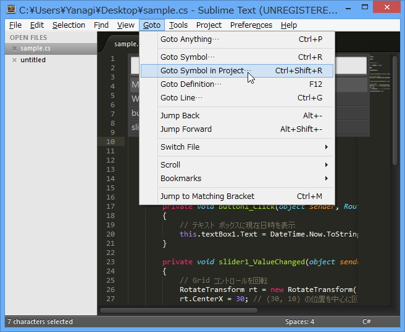
Task: Click the comment on line 19
Action: pyautogui.click(x=237, y=225)
